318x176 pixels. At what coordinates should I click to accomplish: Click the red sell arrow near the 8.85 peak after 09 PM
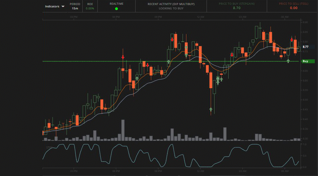[x=172, y=39]
